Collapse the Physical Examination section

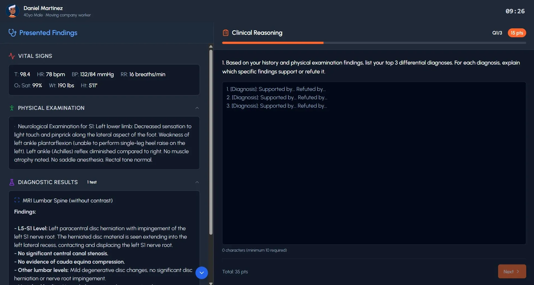point(197,108)
